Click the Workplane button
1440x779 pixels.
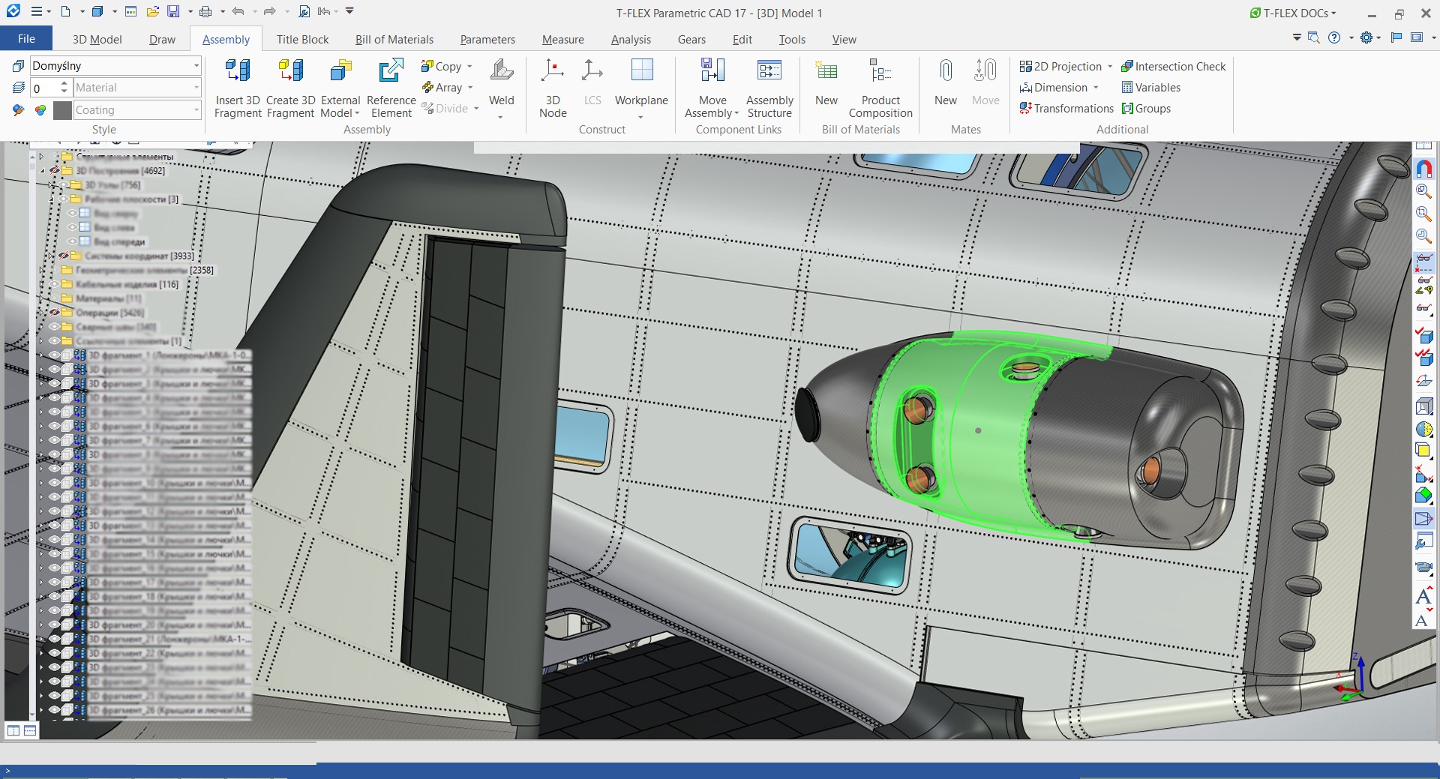click(641, 88)
